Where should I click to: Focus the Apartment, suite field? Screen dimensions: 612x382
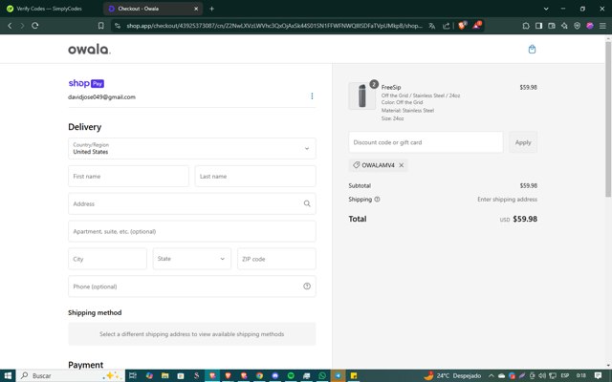[191, 231]
